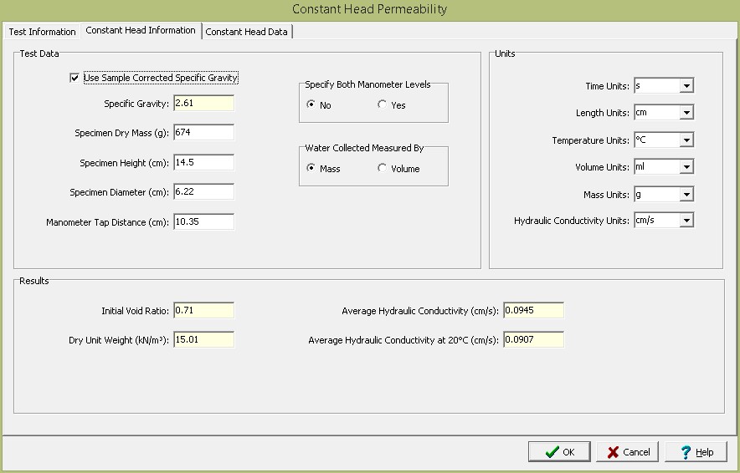Select the Constant Head Information tab
This screenshot has height=473, width=740.
point(141,31)
